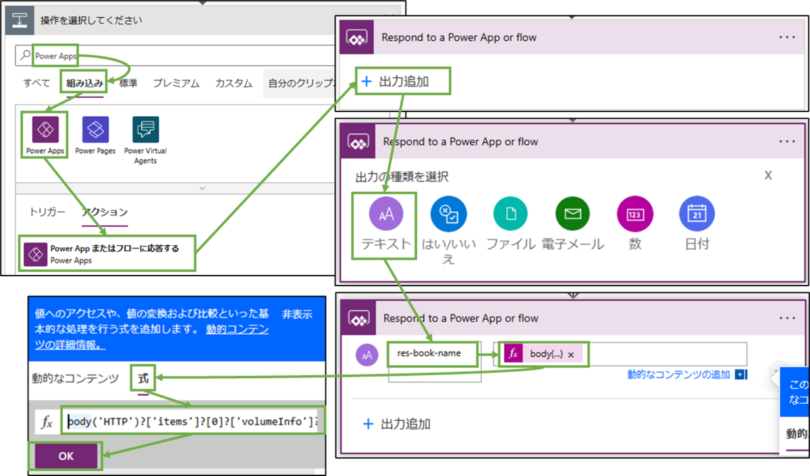Select the Power Apps connector icon
Image resolution: width=810 pixels, height=476 pixels.
[45, 129]
